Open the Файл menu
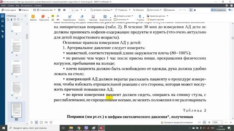This screenshot has height=131, width=234. point(3,5)
